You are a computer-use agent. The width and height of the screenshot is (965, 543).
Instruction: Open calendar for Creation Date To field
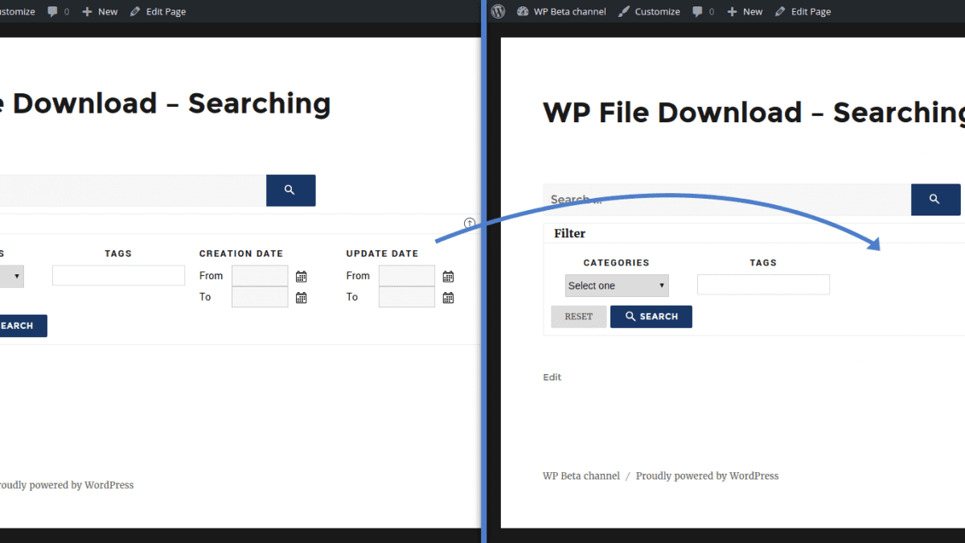tap(302, 298)
